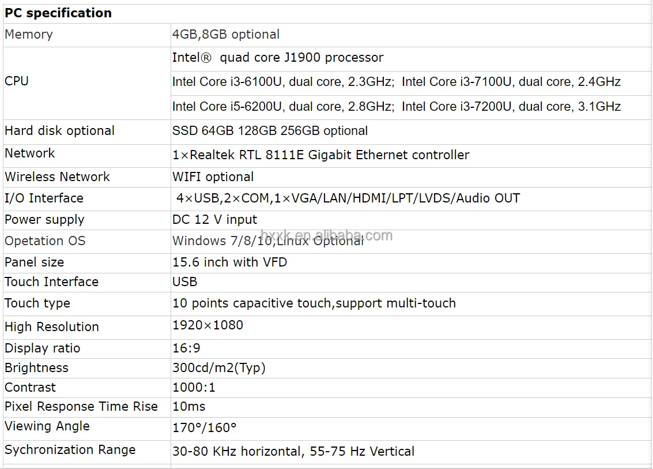Click the Realtek RTL 8111E Ethernet controller text
The height and width of the screenshot is (469, 653).
[x=320, y=155]
